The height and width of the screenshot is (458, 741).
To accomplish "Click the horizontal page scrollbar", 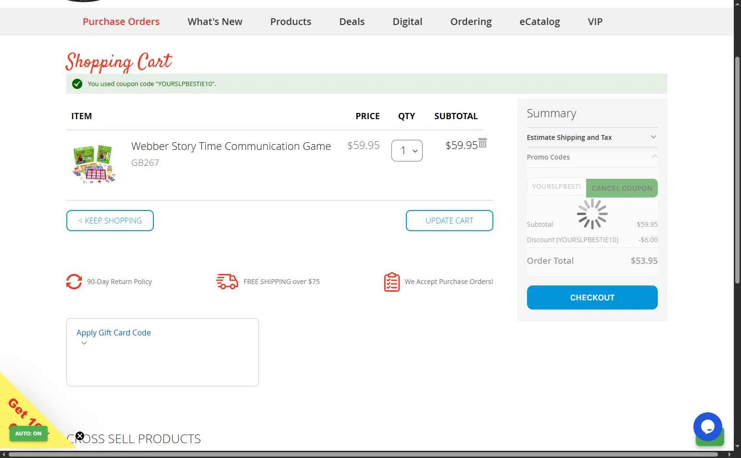I will 363,454.
